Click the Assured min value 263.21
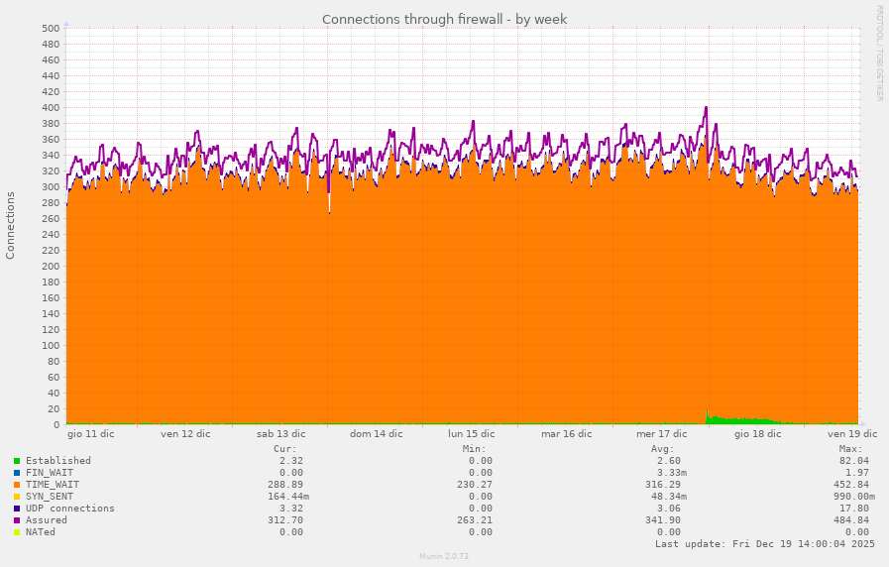This screenshot has height=567, width=889. (475, 520)
